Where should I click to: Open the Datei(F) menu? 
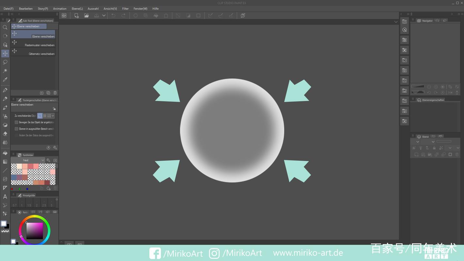click(x=8, y=8)
